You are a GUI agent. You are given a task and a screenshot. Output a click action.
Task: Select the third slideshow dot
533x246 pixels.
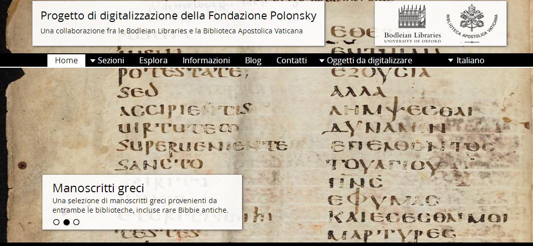(x=76, y=222)
